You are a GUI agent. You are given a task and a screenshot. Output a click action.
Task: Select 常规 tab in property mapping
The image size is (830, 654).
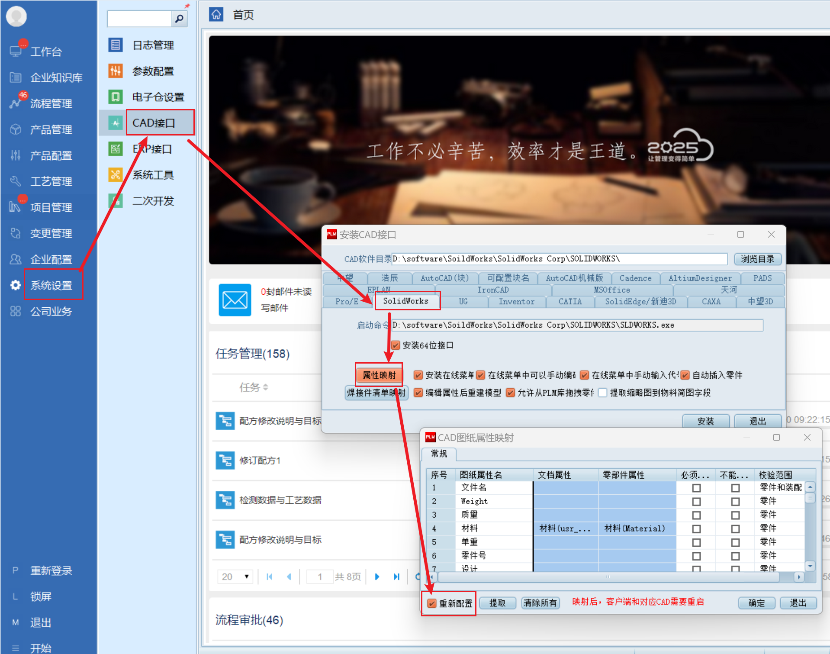439,454
